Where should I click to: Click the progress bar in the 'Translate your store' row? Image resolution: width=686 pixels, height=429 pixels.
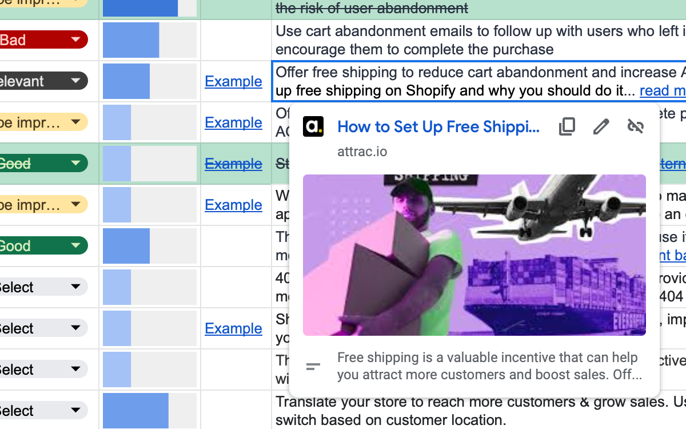pyautogui.click(x=149, y=411)
